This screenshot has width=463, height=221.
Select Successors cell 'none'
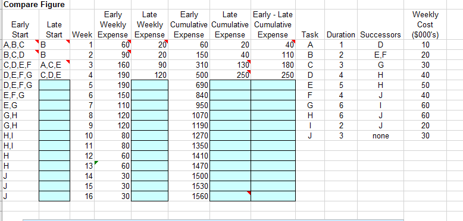coord(380,135)
